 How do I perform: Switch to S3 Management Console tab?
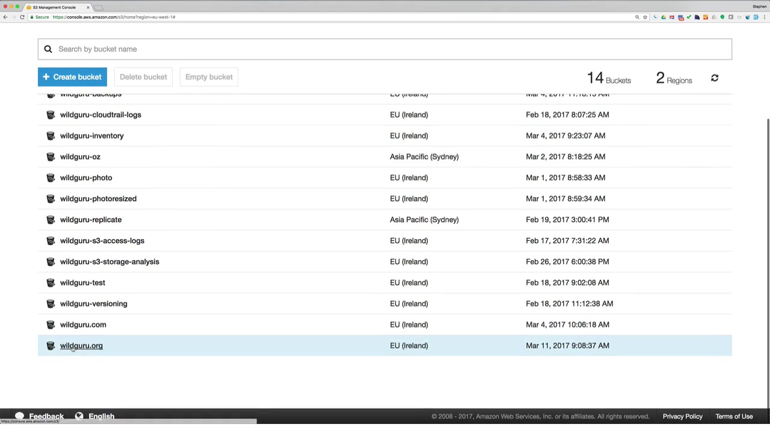[58, 7]
